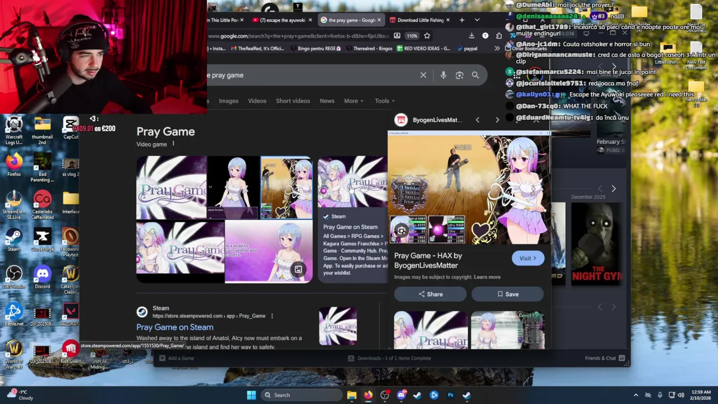This screenshot has height=404, width=718.
Task: Open the clock showing 12:59 AM
Action: [702, 395]
